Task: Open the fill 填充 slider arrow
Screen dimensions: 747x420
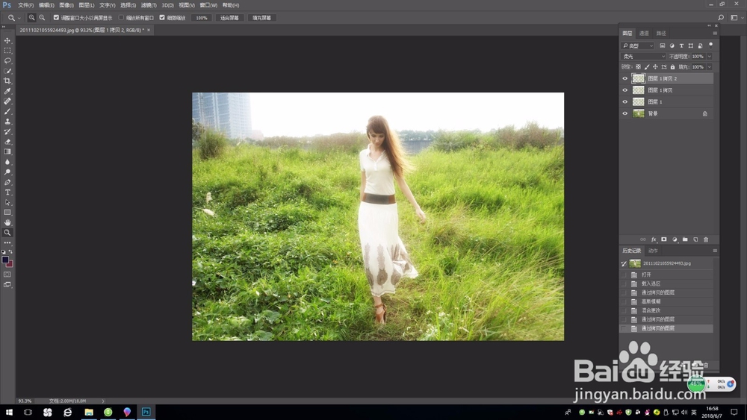Action: [710, 67]
